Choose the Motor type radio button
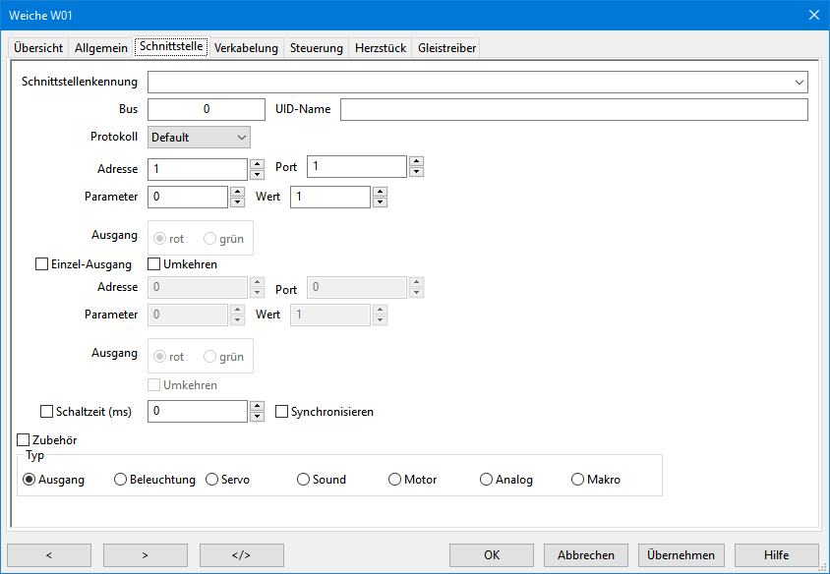This screenshot has width=830, height=574. coord(395,480)
